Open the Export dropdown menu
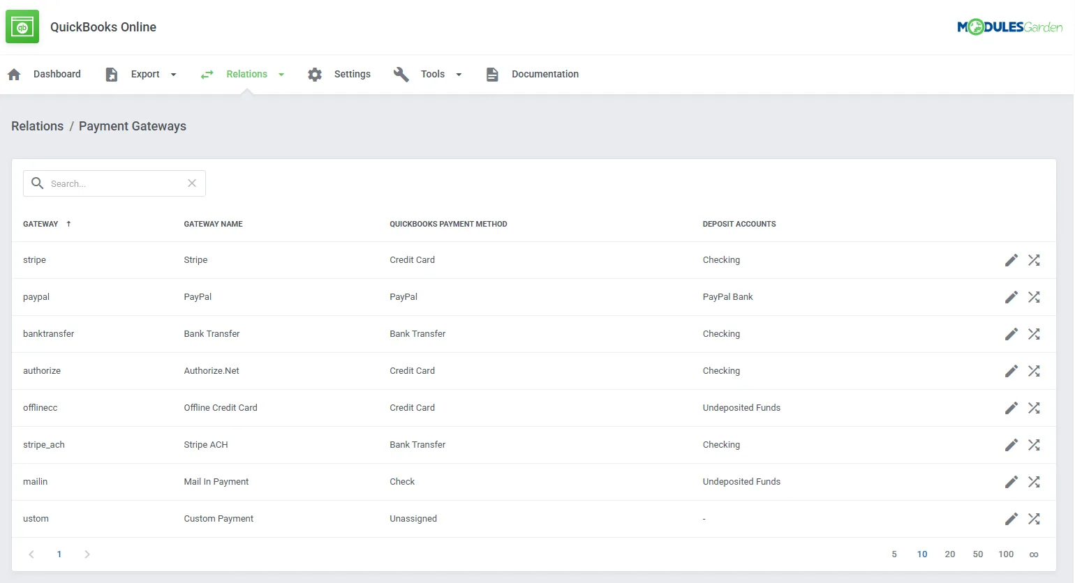This screenshot has height=583, width=1075. [141, 75]
